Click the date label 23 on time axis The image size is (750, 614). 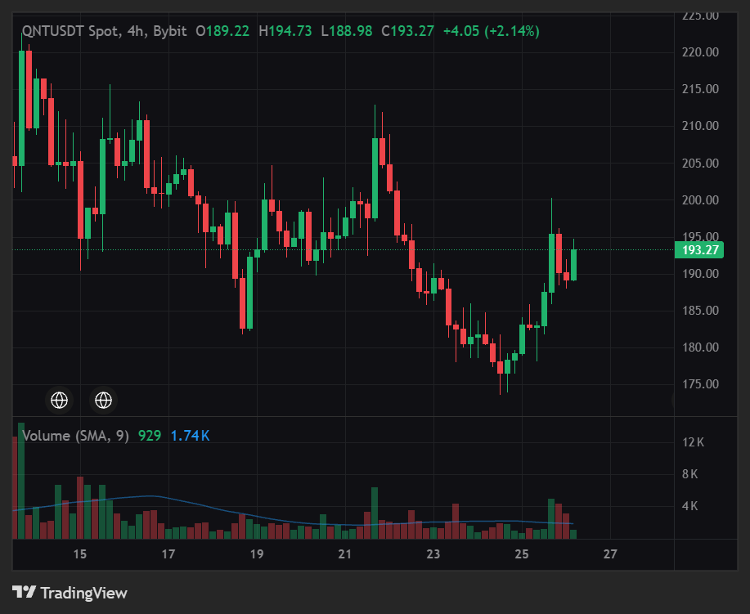tap(433, 554)
